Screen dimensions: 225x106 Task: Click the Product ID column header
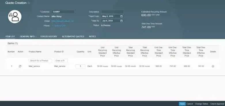tap(59, 52)
